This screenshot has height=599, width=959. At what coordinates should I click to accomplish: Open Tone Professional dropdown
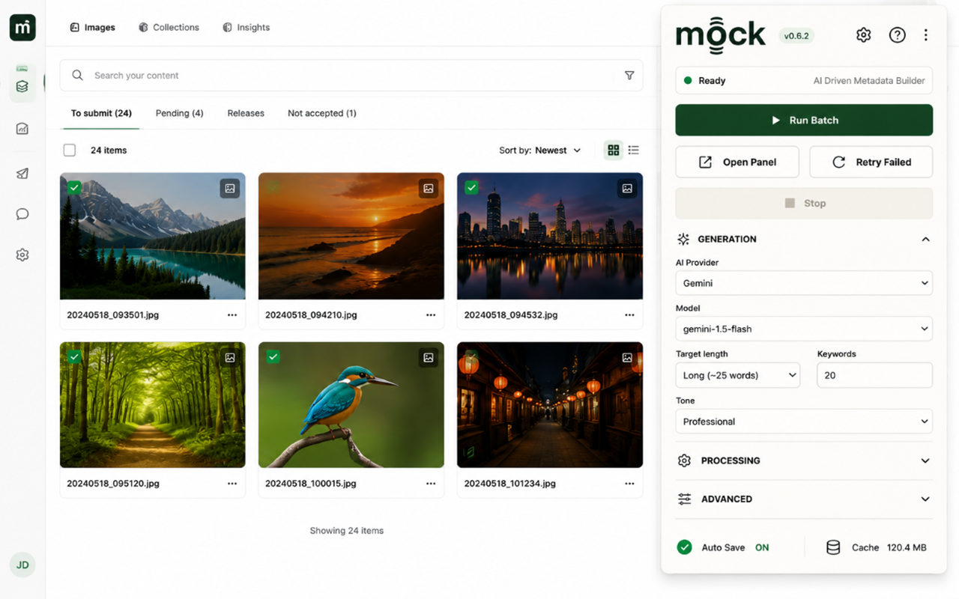(804, 422)
